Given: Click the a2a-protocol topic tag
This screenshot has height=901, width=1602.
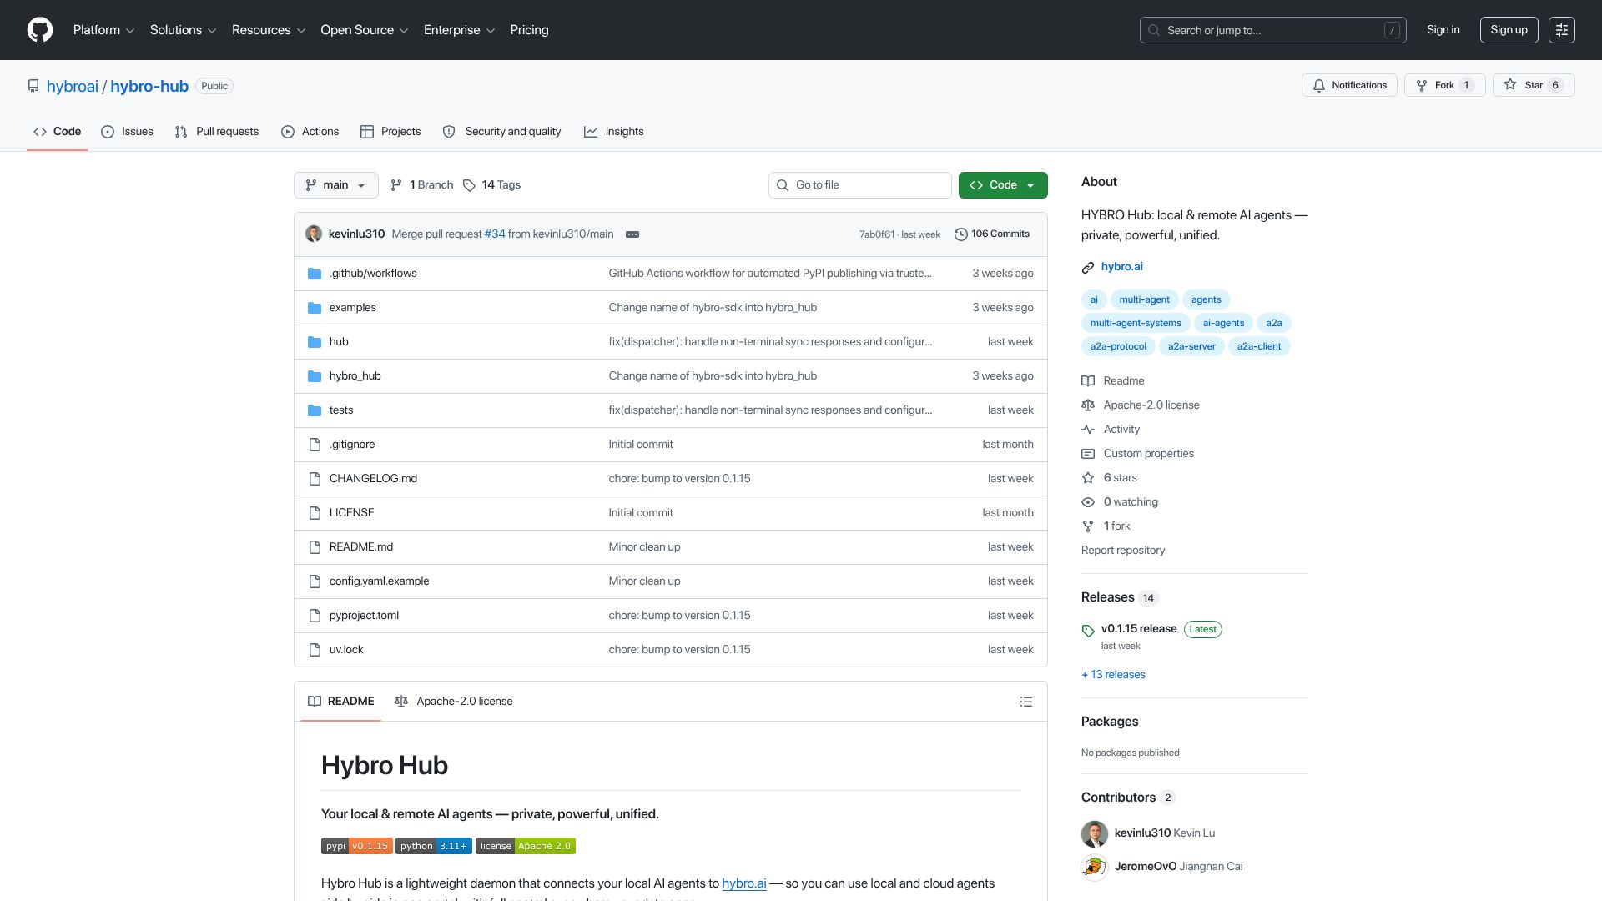Looking at the screenshot, I should tap(1118, 346).
